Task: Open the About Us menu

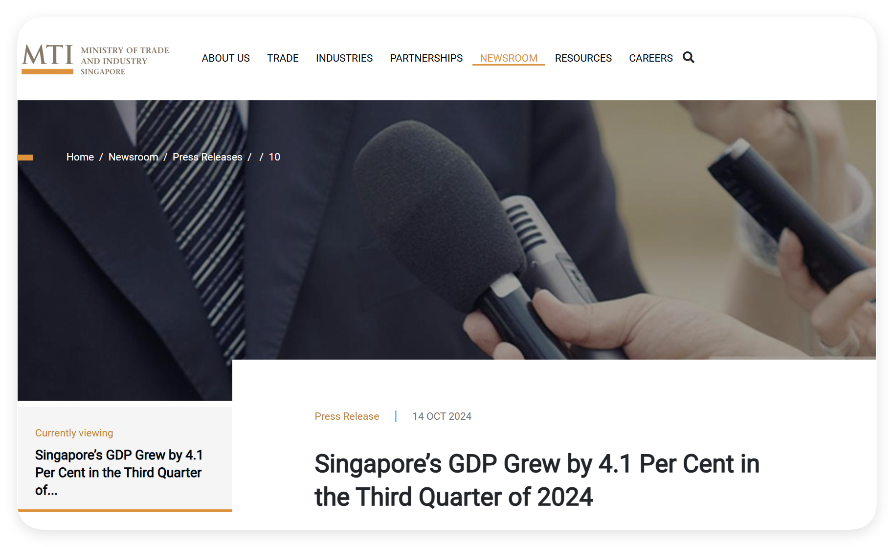Action: (x=225, y=58)
